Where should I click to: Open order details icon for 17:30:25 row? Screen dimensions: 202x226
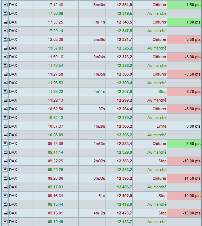(x=5, y=22)
